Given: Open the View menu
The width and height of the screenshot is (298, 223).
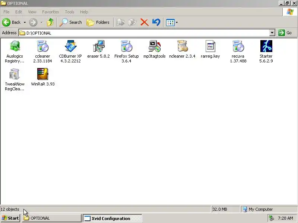Looking at the screenshot, I should tap(32, 12).
